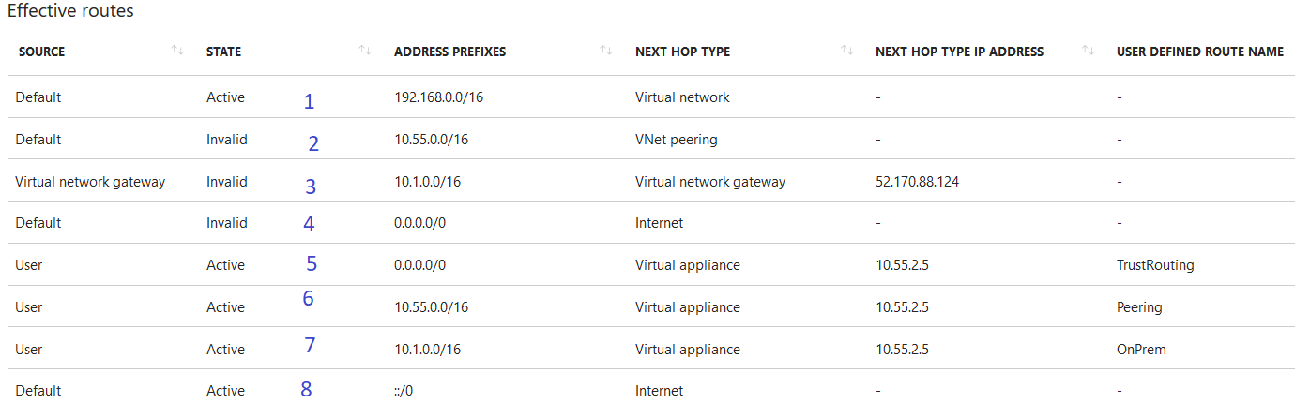This screenshot has width=1295, height=418.
Task: Click the Invalid state of the 10.55.0.0/16 row
Action: pos(227,140)
